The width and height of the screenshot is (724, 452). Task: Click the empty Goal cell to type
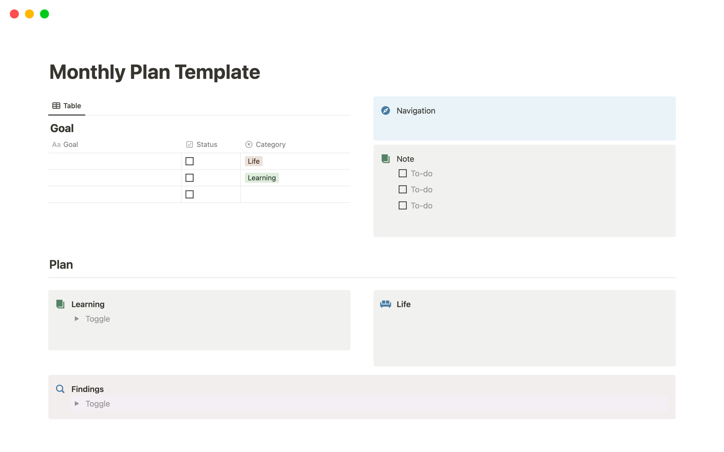[113, 161]
